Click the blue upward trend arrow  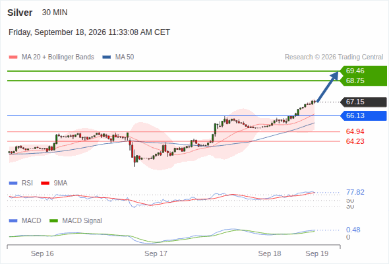(328, 86)
